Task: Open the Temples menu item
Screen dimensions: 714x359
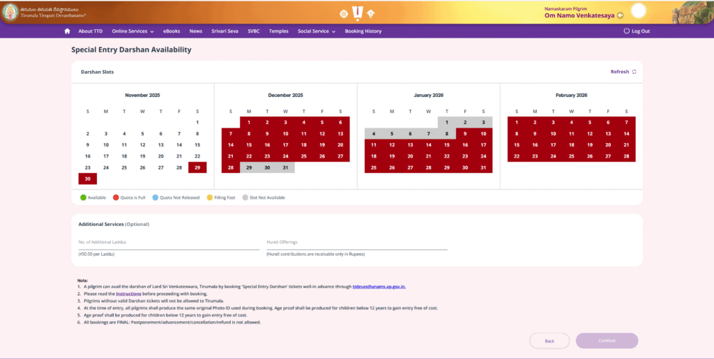Action: 279,31
